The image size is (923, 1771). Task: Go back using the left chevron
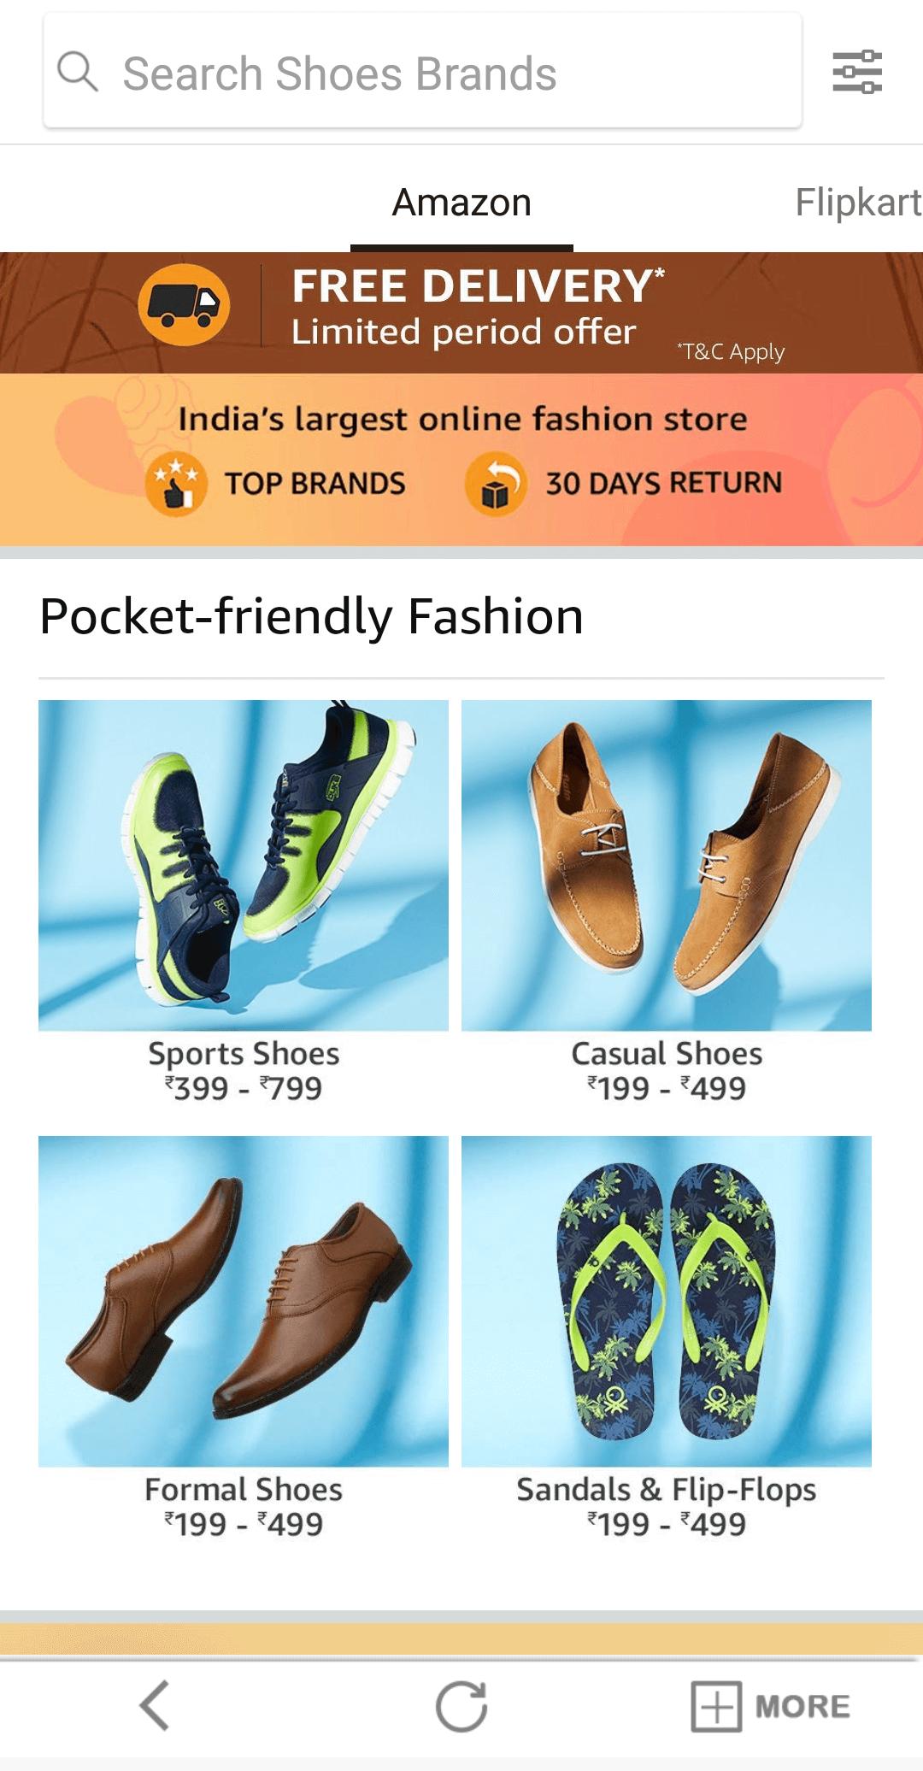pos(155,1705)
